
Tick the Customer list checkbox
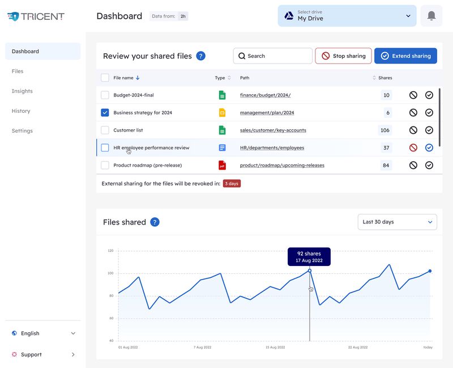click(x=105, y=130)
